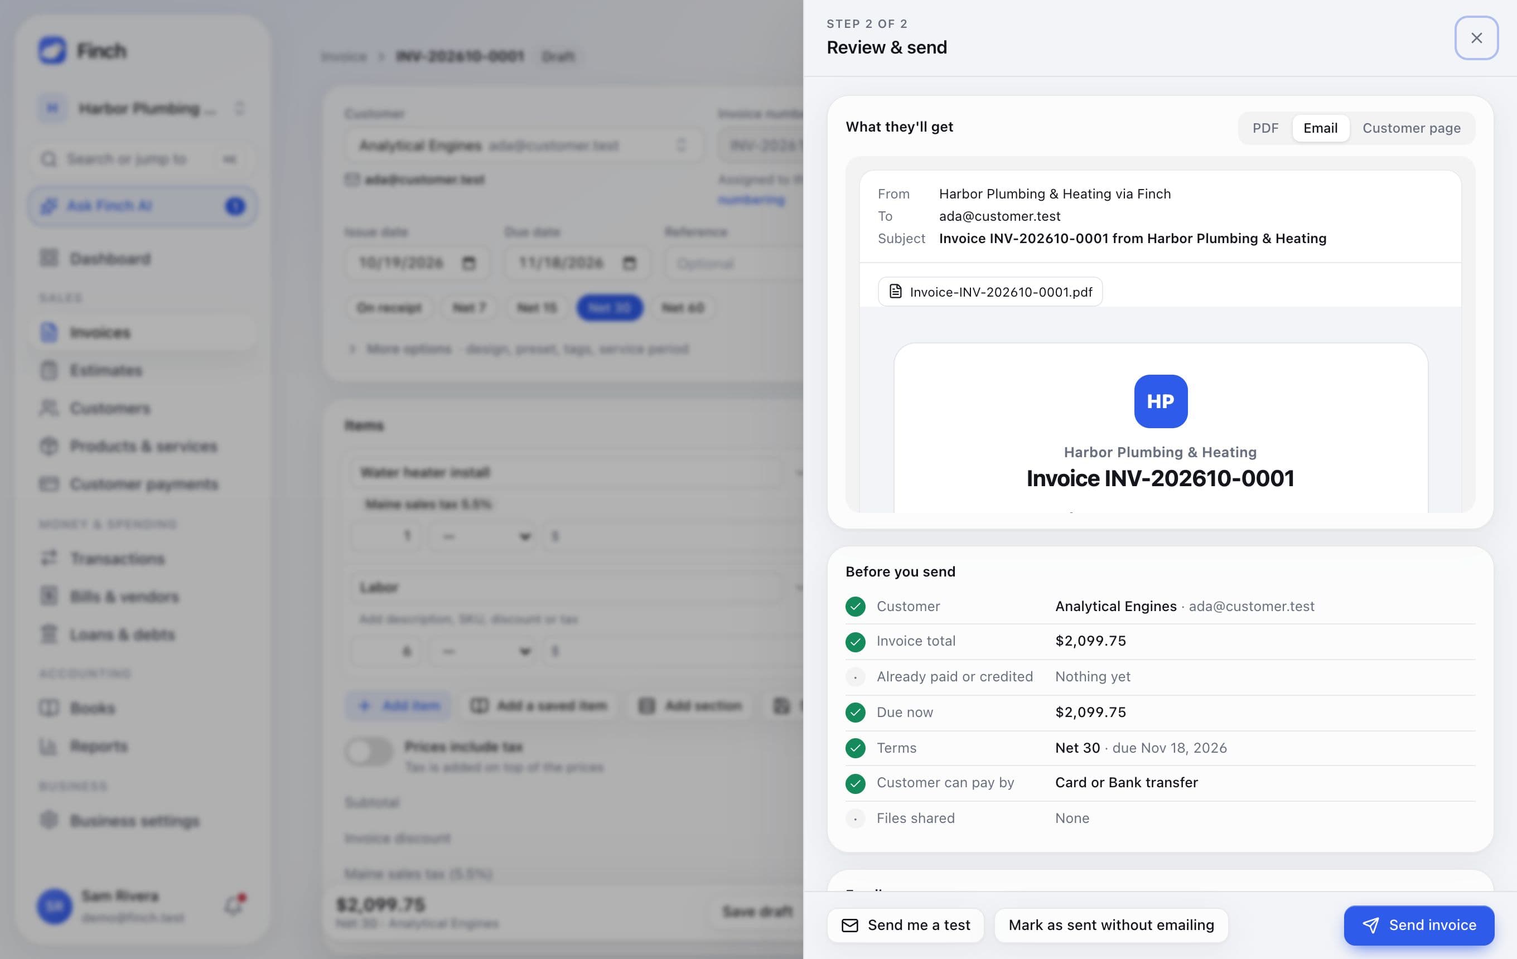Open the Invoice-INV-202610-0001.pdf attachment

tap(990, 292)
